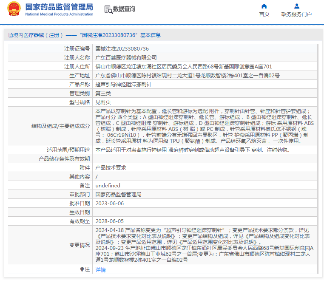Click 第三类 management category value
This screenshot has height=283, width=324.
(103, 93)
